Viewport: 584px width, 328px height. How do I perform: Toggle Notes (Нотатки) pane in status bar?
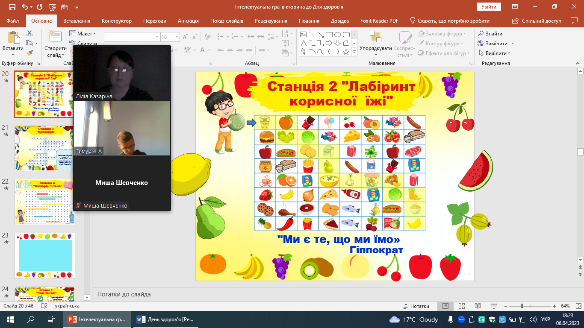click(416, 306)
